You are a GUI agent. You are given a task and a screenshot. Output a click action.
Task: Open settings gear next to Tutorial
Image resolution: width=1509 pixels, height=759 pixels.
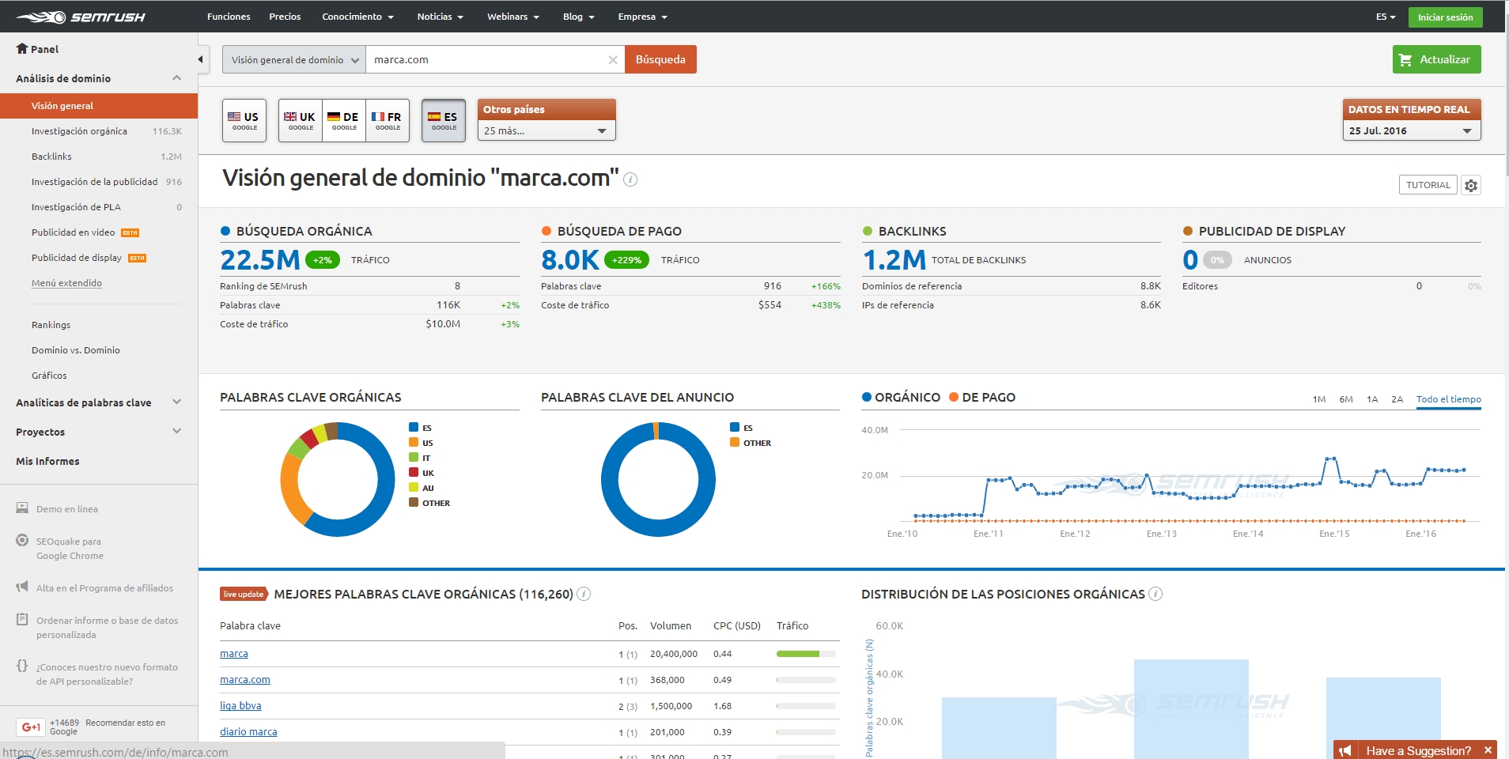click(x=1471, y=185)
